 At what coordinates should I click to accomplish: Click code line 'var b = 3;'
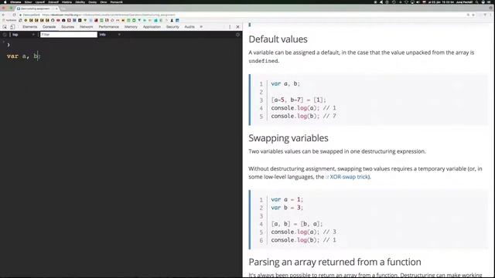pos(287,208)
